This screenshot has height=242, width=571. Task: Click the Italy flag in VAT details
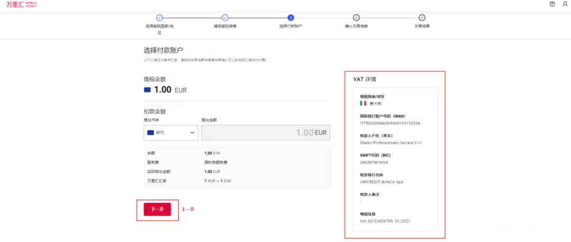(363, 103)
